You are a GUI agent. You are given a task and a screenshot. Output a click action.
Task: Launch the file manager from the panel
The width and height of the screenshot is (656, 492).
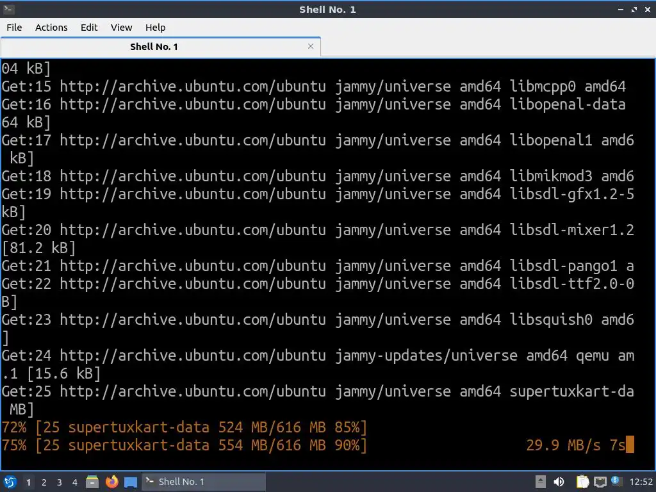[x=92, y=482]
